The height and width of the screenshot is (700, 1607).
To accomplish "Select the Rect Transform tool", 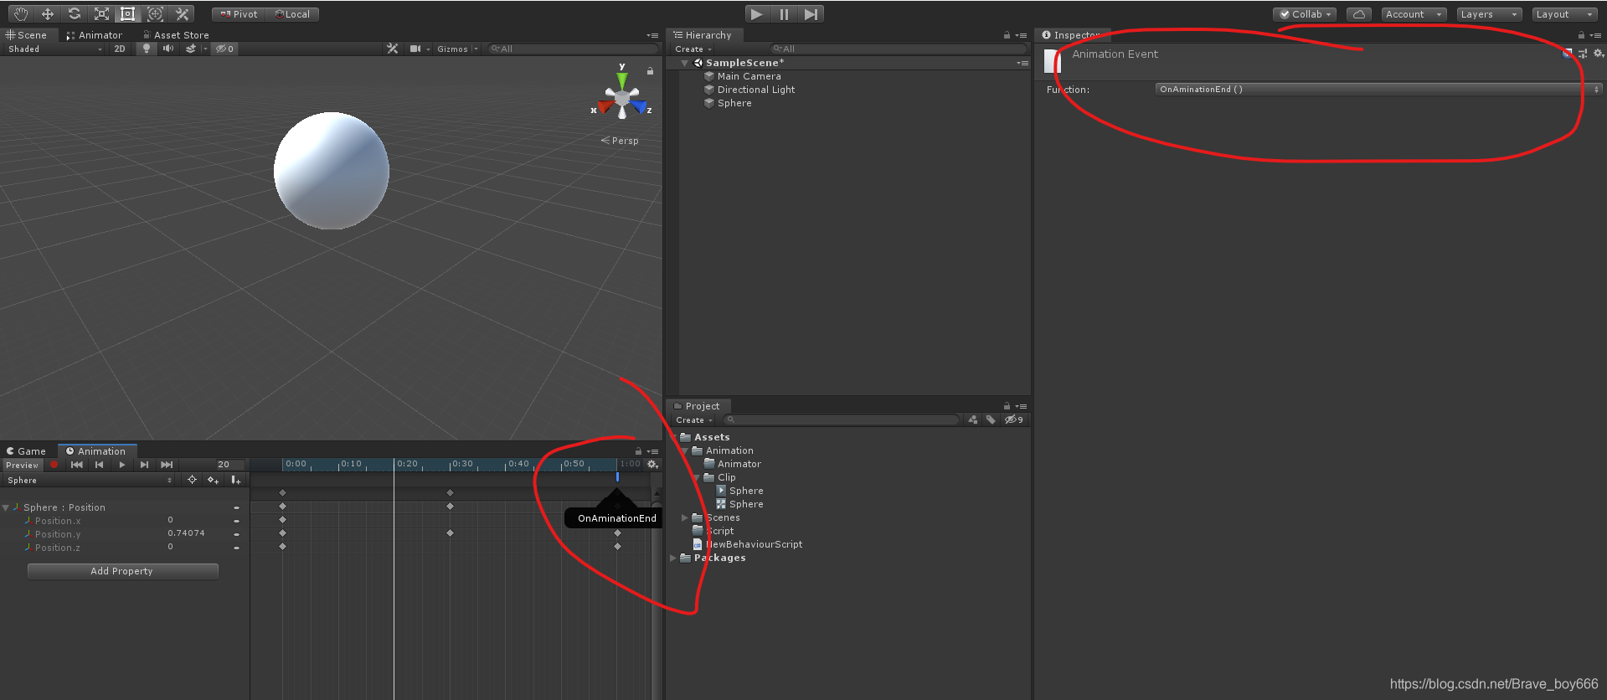I will pyautogui.click(x=128, y=14).
